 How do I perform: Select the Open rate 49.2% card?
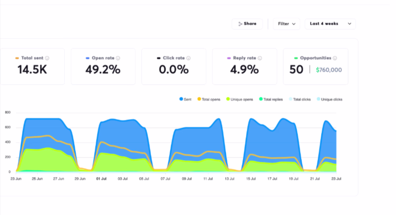103,66
